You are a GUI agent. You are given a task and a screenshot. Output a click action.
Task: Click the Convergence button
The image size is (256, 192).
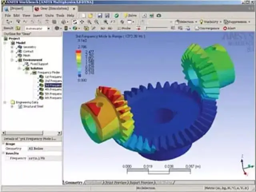(x=207, y=28)
